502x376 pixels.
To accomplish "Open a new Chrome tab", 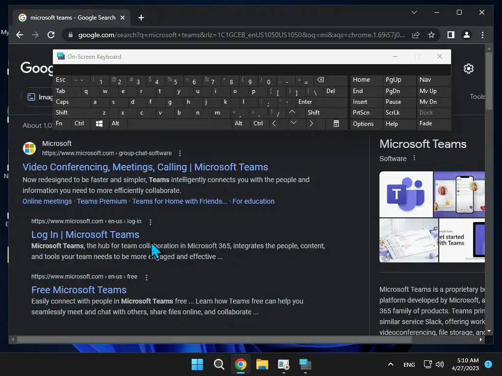I will click(x=141, y=18).
